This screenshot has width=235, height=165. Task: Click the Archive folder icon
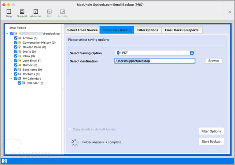[x=20, y=38]
